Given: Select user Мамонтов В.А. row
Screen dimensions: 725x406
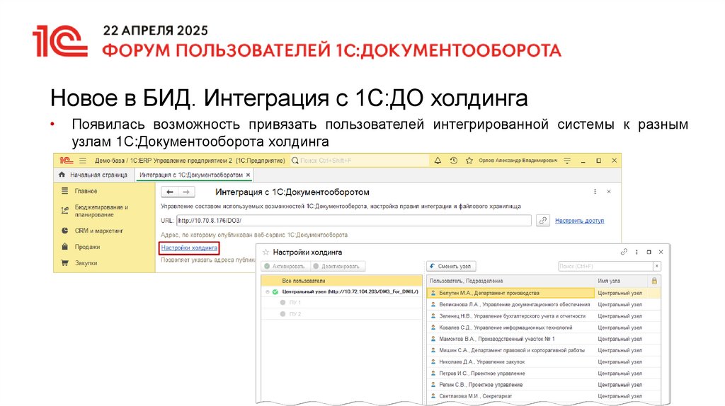Looking at the screenshot, I should pyautogui.click(x=544, y=339).
